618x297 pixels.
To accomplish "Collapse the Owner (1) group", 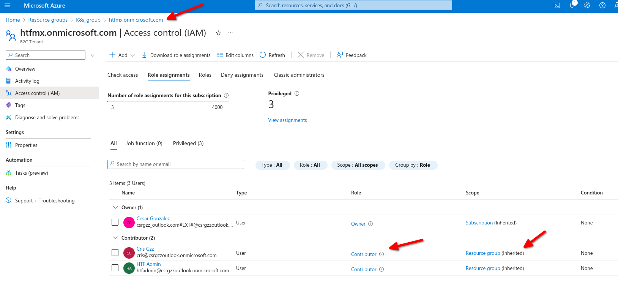I will tap(115, 207).
